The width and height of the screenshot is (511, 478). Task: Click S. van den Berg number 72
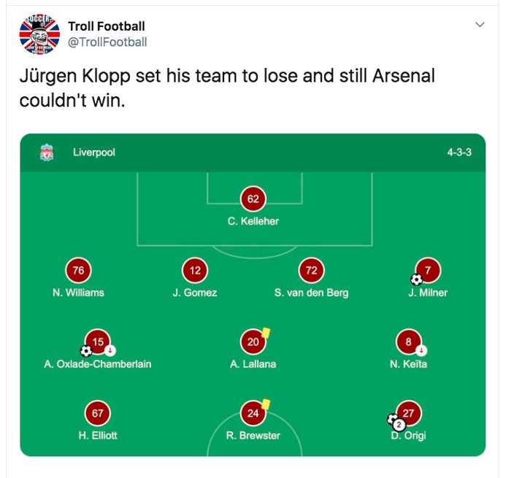point(312,271)
